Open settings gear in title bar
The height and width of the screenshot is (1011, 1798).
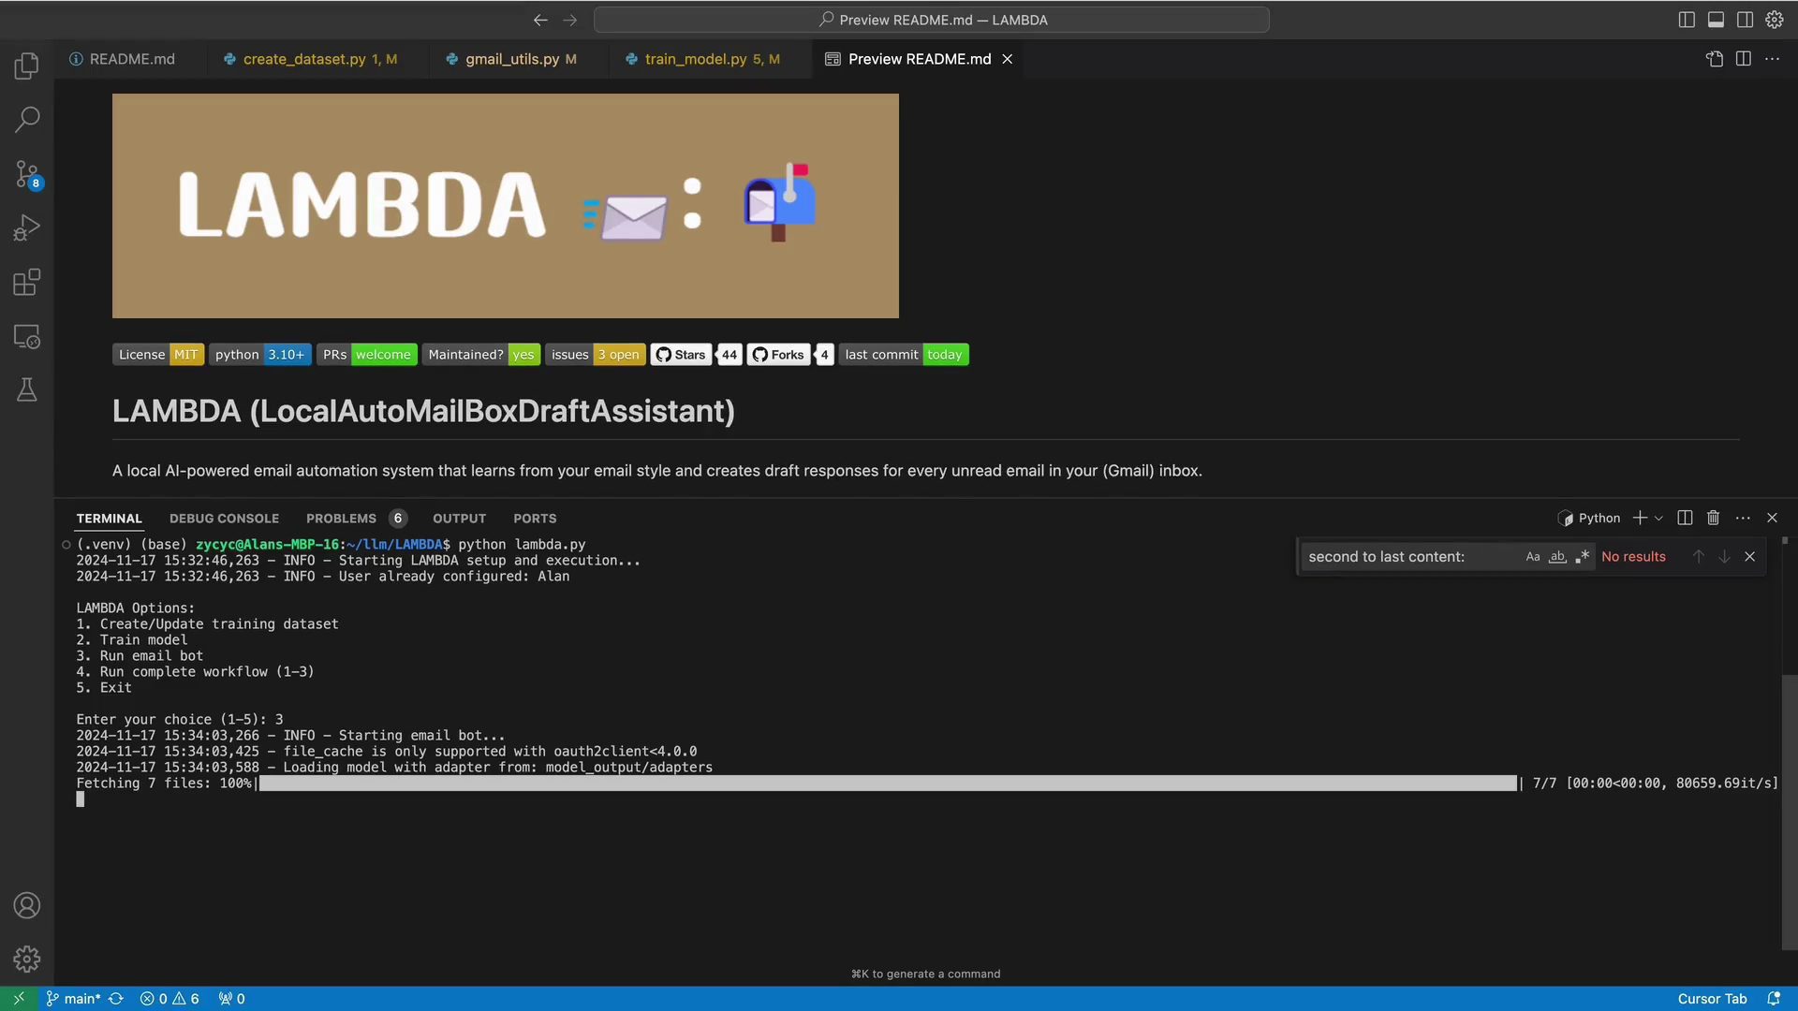(x=1775, y=20)
